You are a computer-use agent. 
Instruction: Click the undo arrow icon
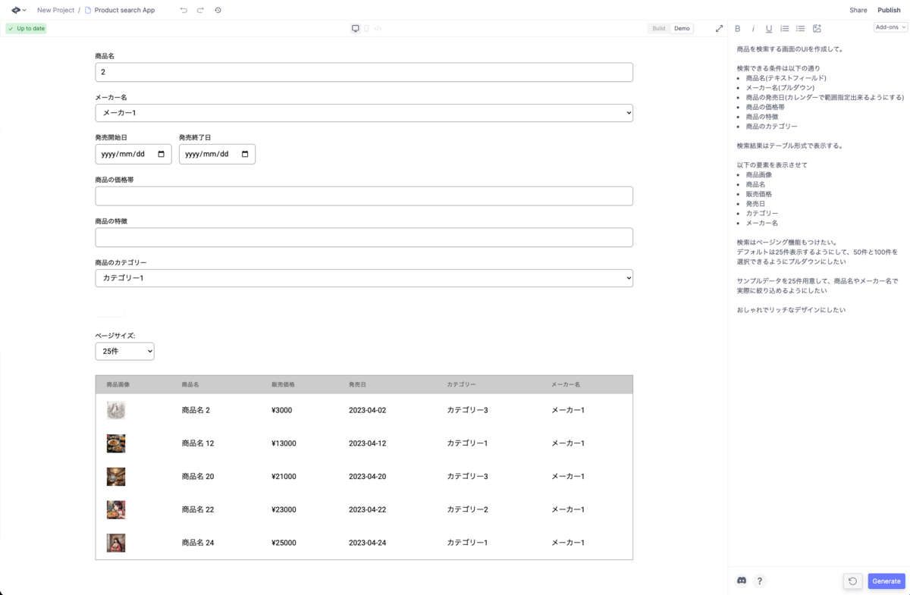coord(184,10)
